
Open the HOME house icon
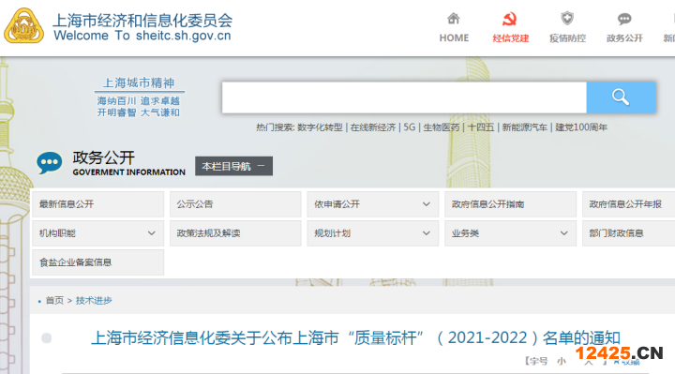[x=454, y=19]
